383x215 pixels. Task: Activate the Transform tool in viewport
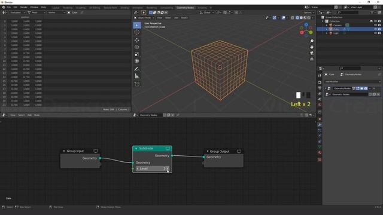click(137, 61)
